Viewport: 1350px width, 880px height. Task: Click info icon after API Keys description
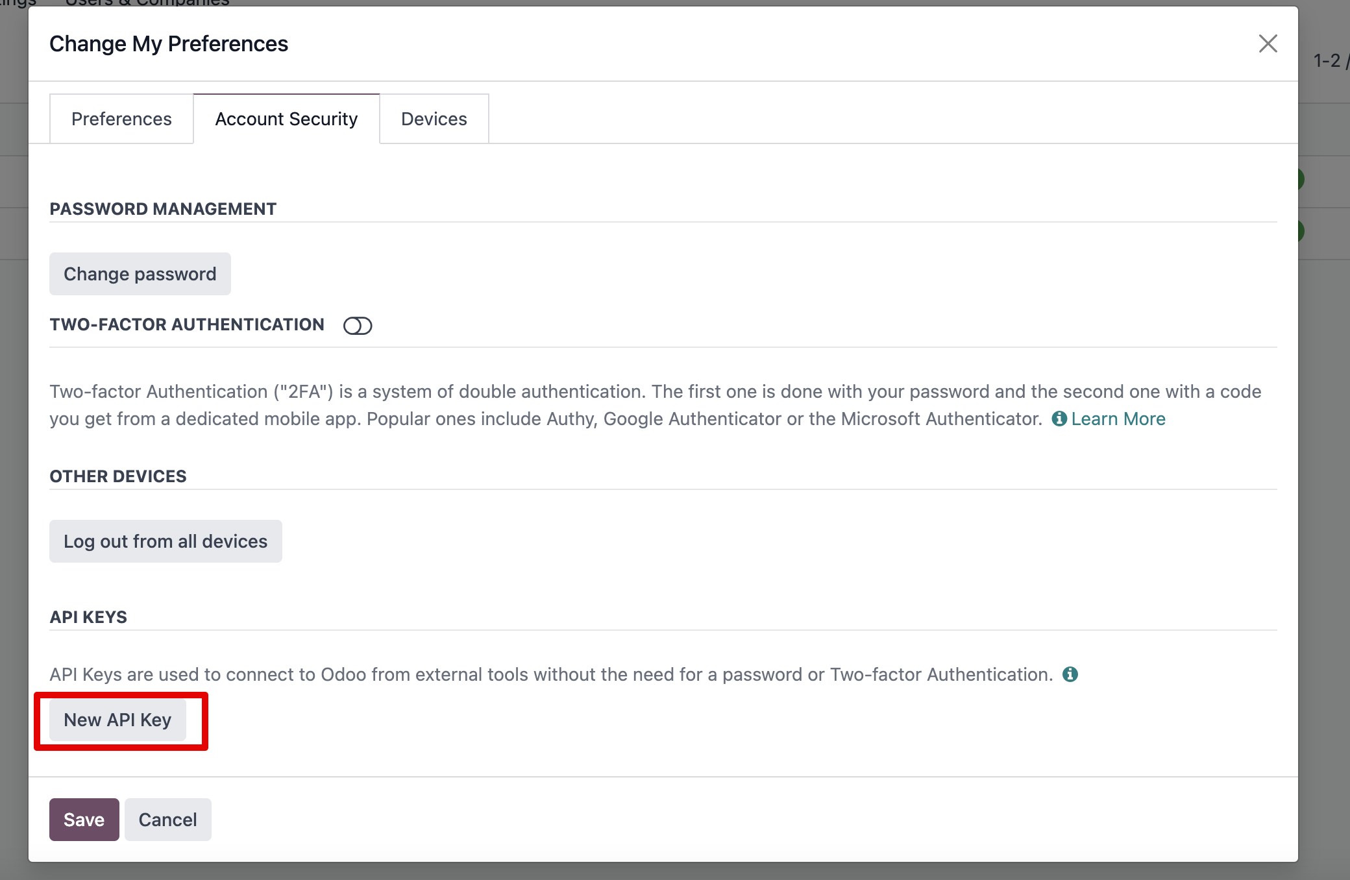(x=1070, y=674)
